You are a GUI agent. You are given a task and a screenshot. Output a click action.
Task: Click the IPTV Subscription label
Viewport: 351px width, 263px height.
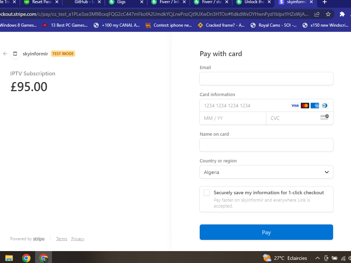pyautogui.click(x=33, y=73)
